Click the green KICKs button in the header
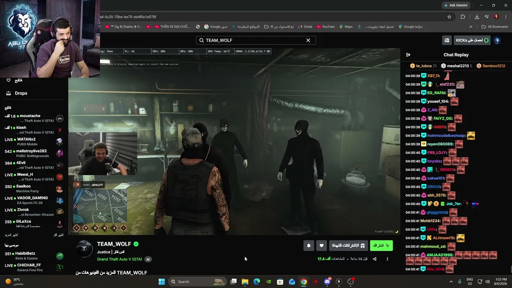Screen dimensions: 512x288 click(x=472, y=40)
